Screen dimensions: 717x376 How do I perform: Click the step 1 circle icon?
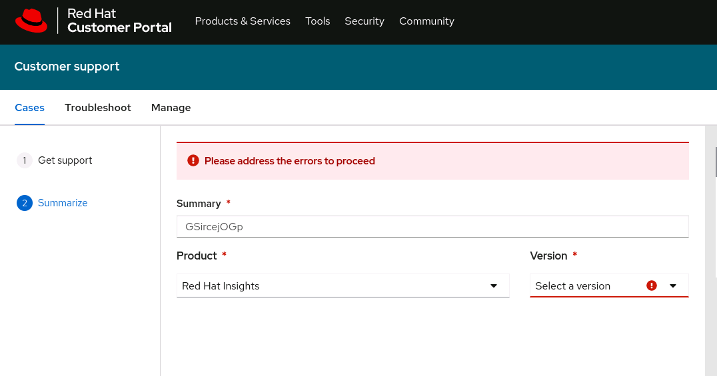[x=25, y=160]
